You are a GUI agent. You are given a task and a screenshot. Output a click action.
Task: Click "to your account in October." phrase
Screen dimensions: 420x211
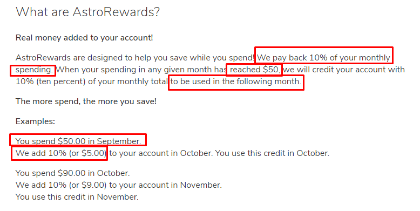coord(161,153)
